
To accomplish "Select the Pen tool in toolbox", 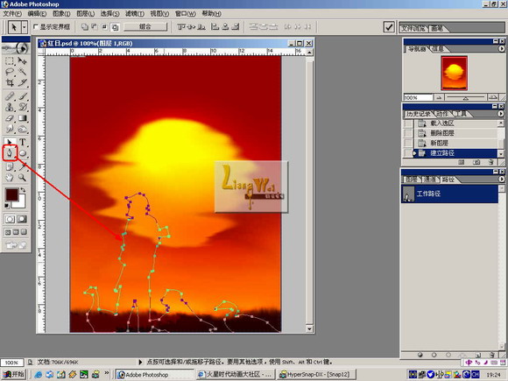I will [x=10, y=152].
